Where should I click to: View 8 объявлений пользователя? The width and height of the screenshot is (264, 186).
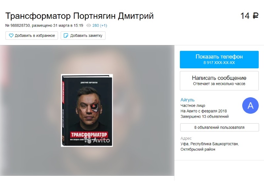[x=219, y=128]
